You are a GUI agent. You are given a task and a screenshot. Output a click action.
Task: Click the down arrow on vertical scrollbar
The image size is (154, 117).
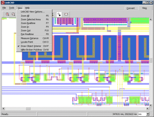click(x=150, y=105)
